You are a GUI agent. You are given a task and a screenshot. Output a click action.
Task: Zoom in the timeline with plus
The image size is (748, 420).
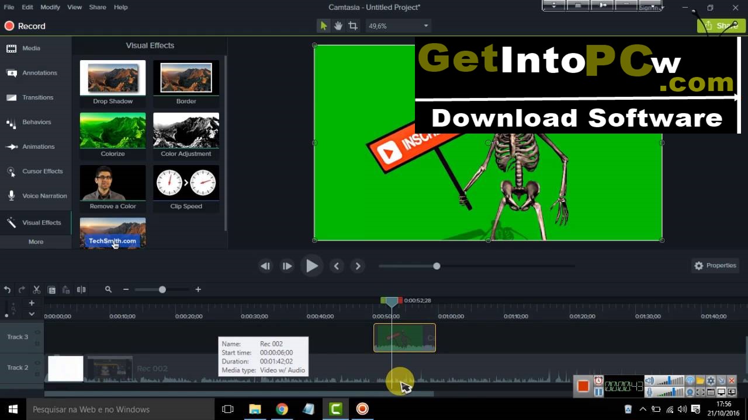click(198, 289)
